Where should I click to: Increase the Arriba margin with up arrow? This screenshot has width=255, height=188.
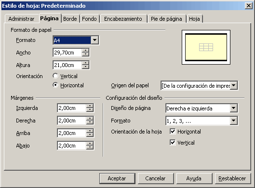(x=90, y=131)
